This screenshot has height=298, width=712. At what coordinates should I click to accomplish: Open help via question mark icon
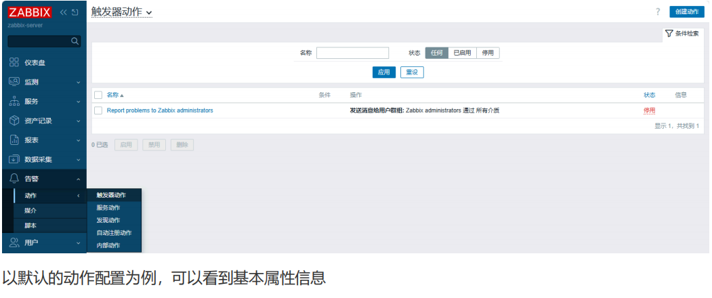pos(658,12)
